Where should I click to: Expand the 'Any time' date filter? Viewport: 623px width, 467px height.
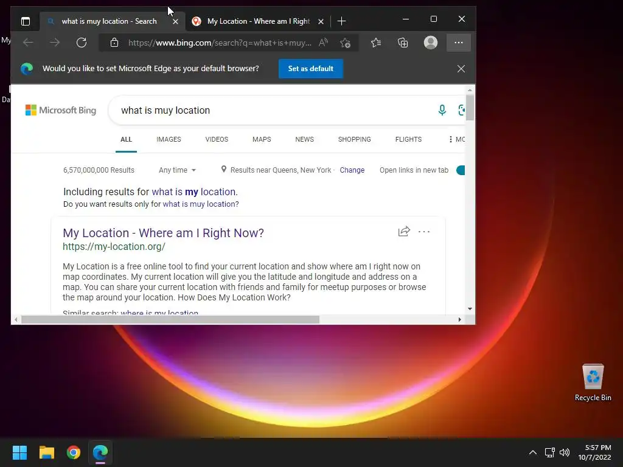point(177,170)
